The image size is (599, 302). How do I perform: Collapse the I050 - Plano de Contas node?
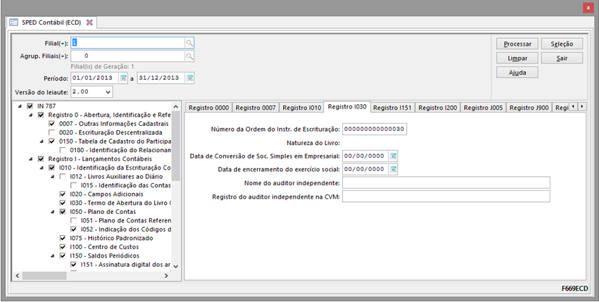[x=53, y=212]
